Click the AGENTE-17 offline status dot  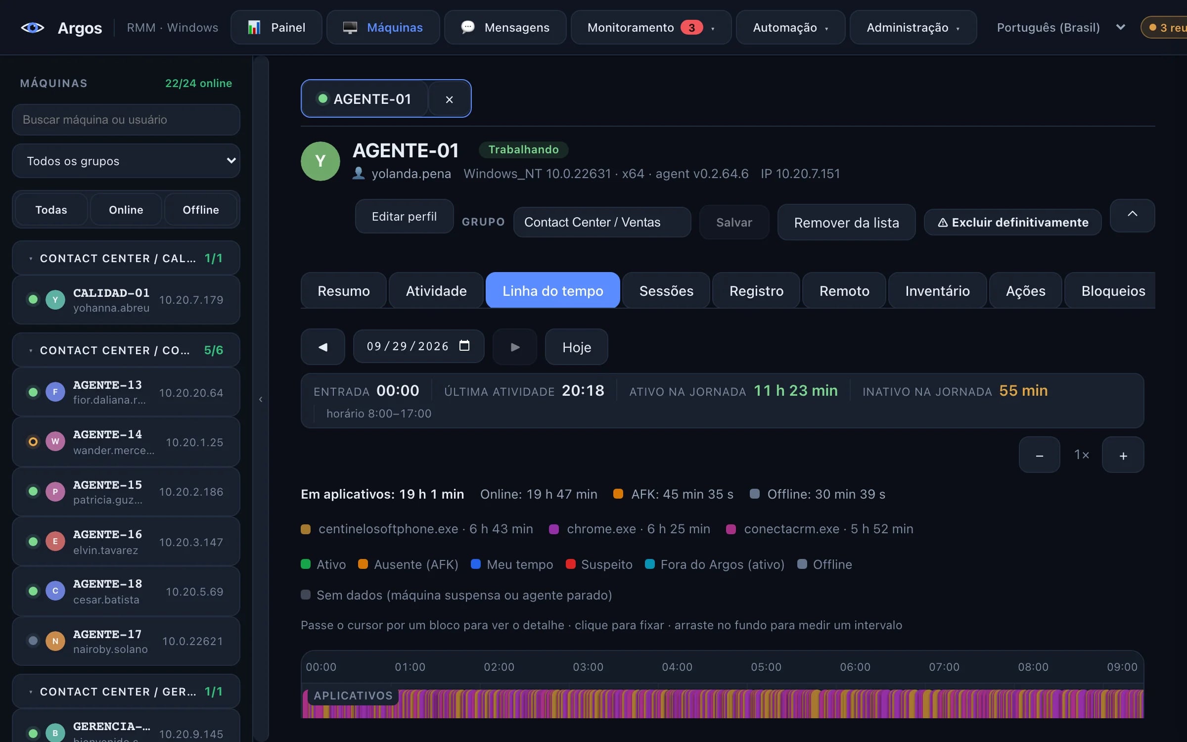click(x=33, y=641)
